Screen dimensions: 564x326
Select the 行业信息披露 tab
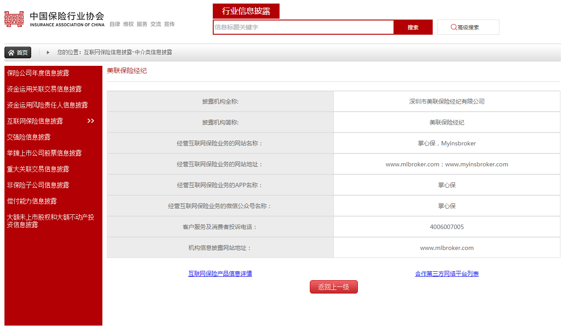click(x=246, y=11)
